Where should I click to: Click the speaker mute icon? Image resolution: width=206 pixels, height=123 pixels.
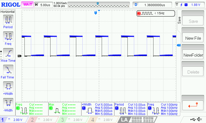click(199, 119)
